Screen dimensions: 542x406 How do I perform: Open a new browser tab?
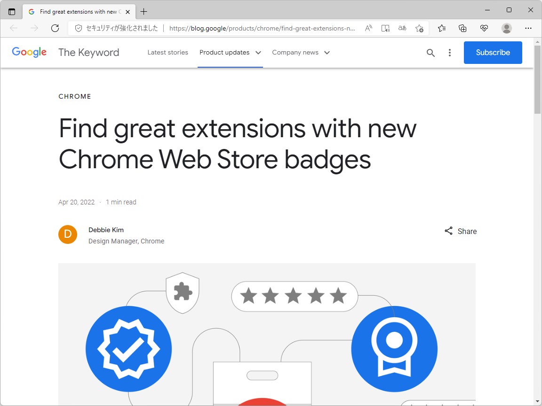(x=144, y=12)
